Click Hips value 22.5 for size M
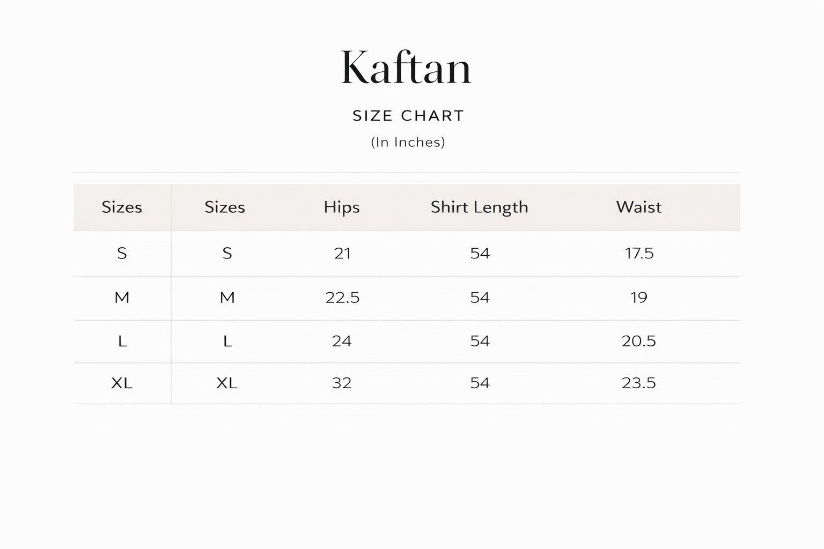This screenshot has height=549, width=824. tap(342, 298)
